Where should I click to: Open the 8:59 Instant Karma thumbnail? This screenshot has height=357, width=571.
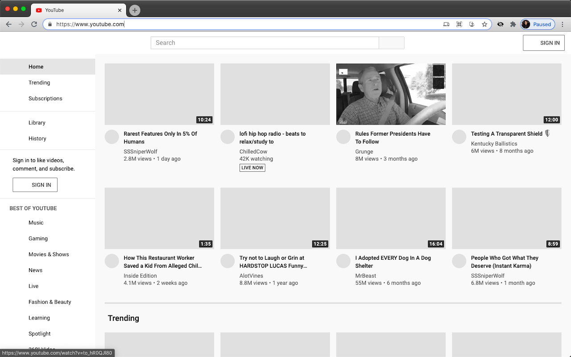coord(507,218)
